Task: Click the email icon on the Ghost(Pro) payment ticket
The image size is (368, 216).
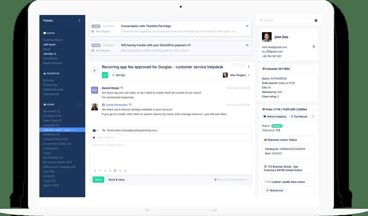Action: 247,45
